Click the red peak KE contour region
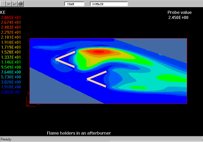 click(98, 52)
